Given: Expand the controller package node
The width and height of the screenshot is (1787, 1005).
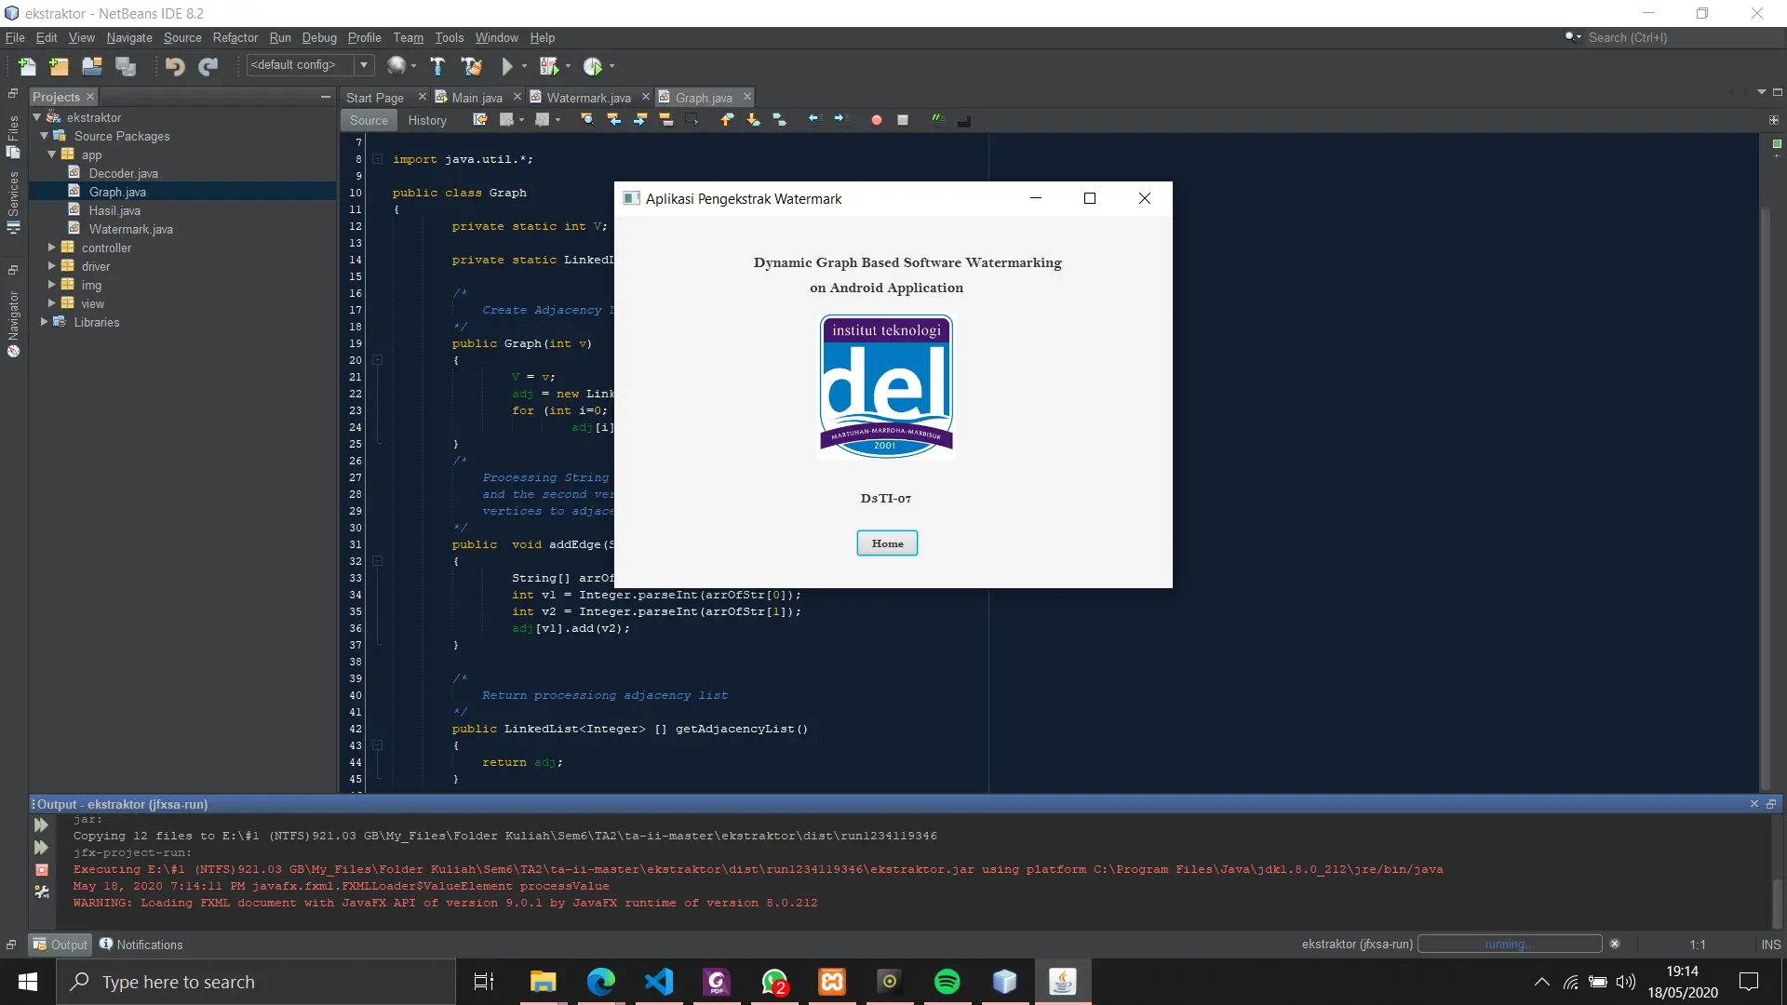Looking at the screenshot, I should [52, 248].
